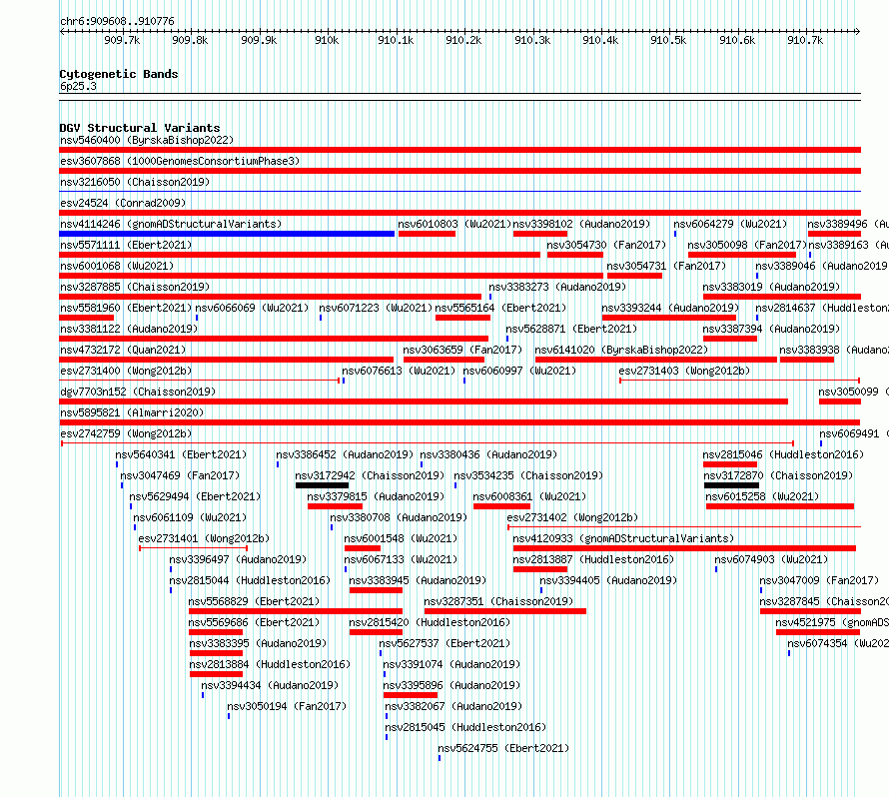This screenshot has height=797, width=889.
Task: Click nsv5628871 (Ebert2021) label
Action: 571,329
